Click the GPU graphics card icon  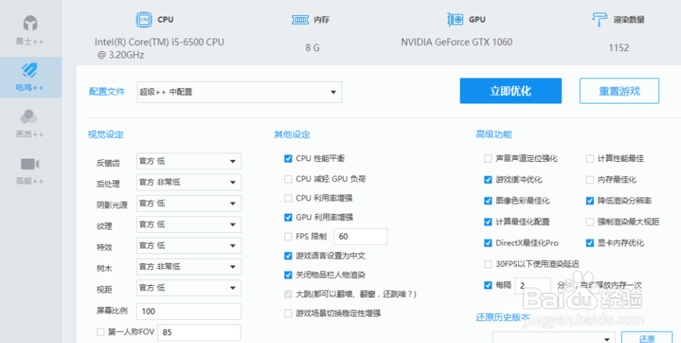[x=455, y=20]
